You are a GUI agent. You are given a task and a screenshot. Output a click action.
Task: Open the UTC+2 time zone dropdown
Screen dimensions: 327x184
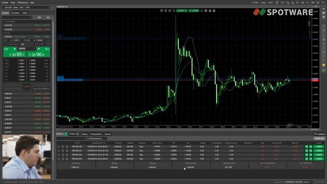(x=308, y=182)
